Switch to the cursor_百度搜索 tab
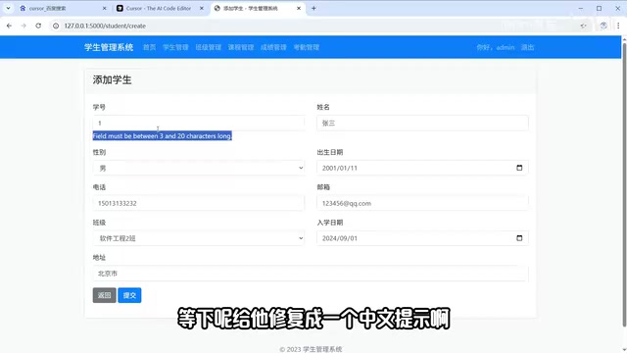Image resolution: width=627 pixels, height=353 pixels. [63, 8]
